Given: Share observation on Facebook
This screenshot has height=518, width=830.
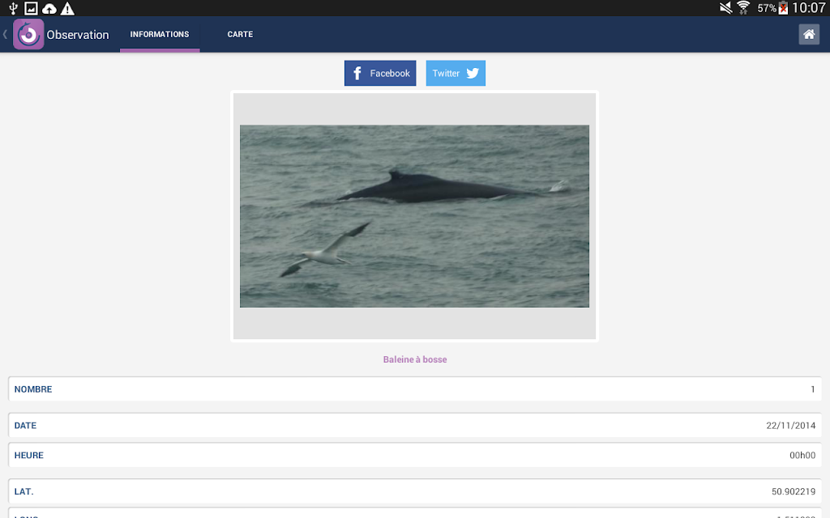Looking at the screenshot, I should 380,73.
